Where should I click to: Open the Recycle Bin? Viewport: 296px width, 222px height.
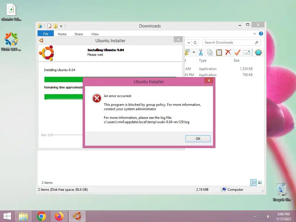282,192
